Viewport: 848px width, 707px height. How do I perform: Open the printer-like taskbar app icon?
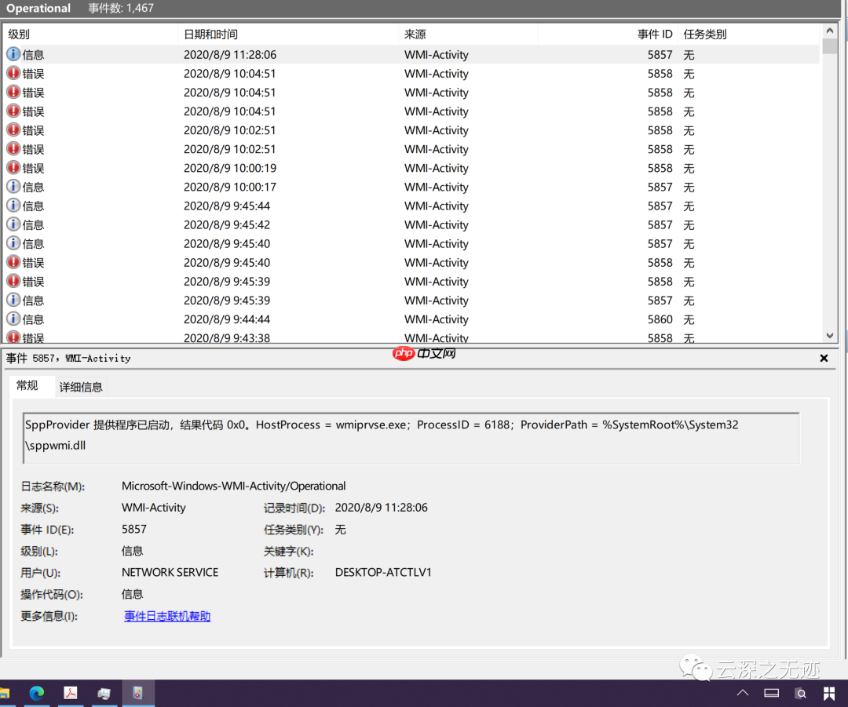tap(104, 693)
